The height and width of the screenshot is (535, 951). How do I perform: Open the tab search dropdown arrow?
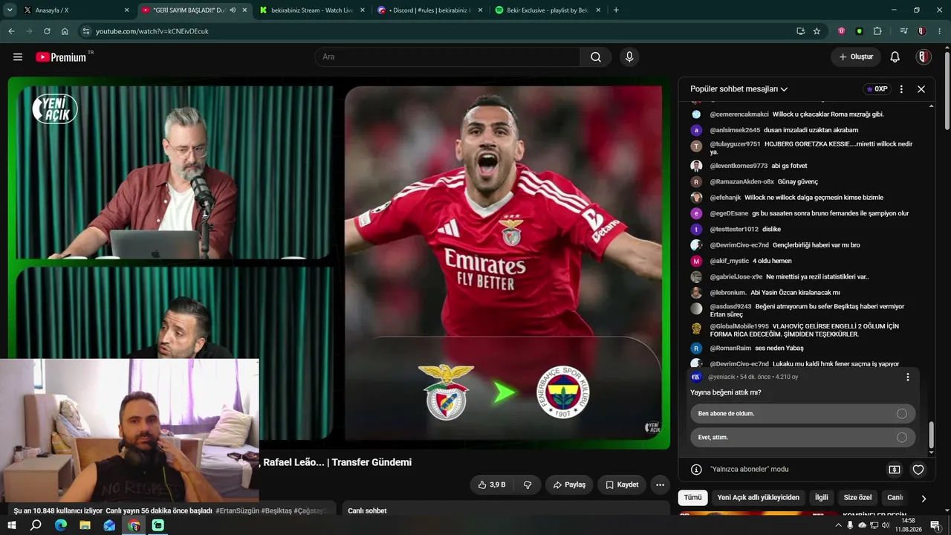10,10
